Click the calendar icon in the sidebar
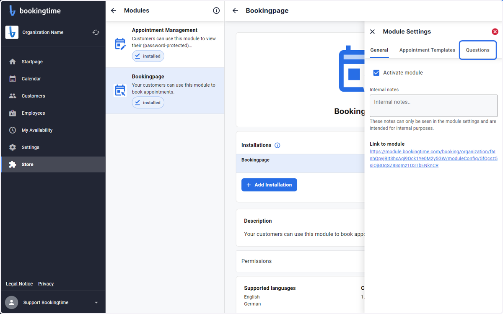 tap(13, 79)
